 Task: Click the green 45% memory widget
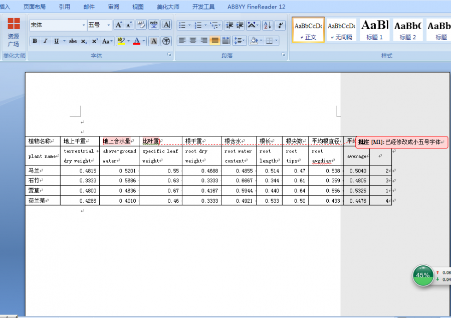click(423, 275)
